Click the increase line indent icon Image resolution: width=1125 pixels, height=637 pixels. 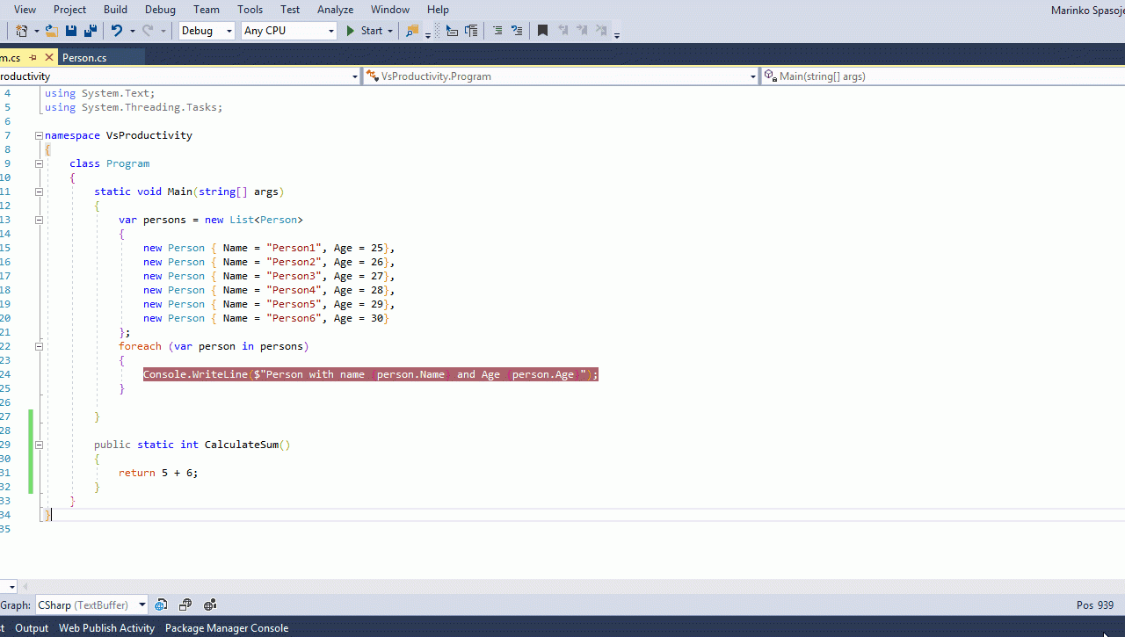point(471,31)
